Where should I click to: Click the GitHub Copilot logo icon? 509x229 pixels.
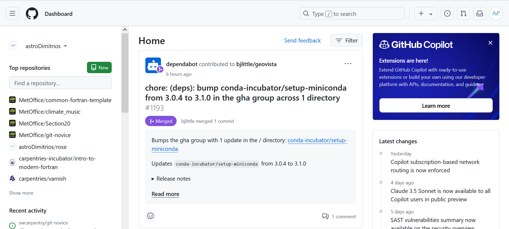coord(384,45)
